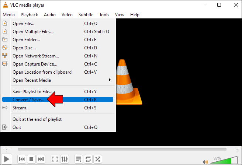Image resolution: width=242 pixels, height=165 pixels.
Task: Click the playback seek bar
Action: (122, 149)
